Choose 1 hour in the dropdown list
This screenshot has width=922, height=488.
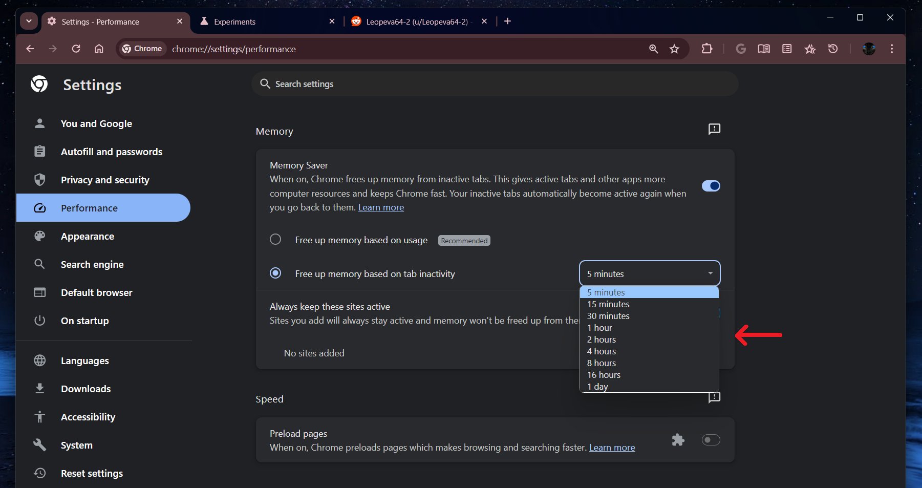pos(649,328)
